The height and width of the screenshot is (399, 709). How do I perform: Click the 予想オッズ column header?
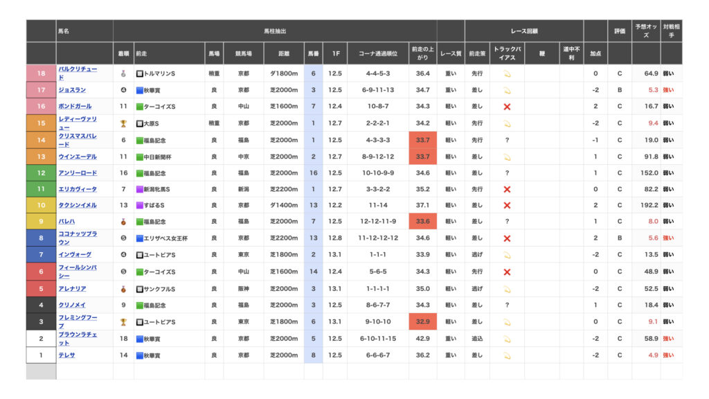pos(646,31)
